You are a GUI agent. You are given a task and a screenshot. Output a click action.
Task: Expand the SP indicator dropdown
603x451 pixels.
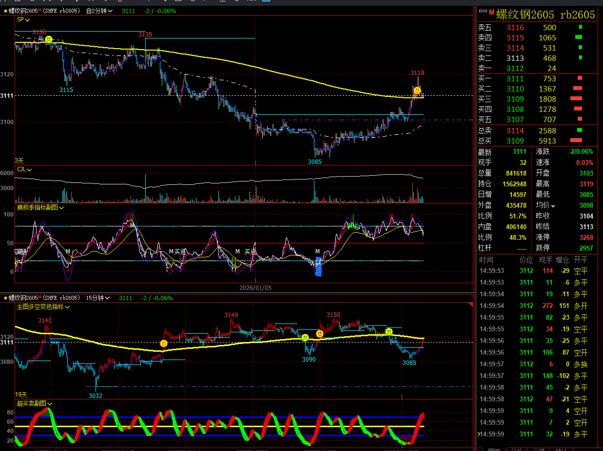click(x=23, y=19)
